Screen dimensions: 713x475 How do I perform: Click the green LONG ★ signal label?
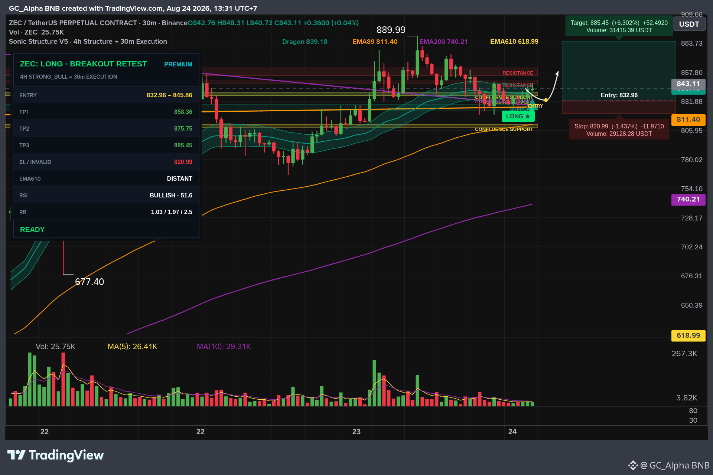pos(518,117)
